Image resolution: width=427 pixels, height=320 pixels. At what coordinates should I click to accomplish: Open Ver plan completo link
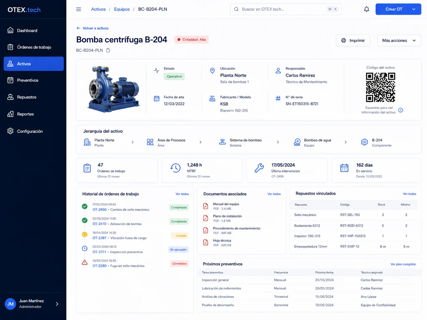click(x=403, y=264)
